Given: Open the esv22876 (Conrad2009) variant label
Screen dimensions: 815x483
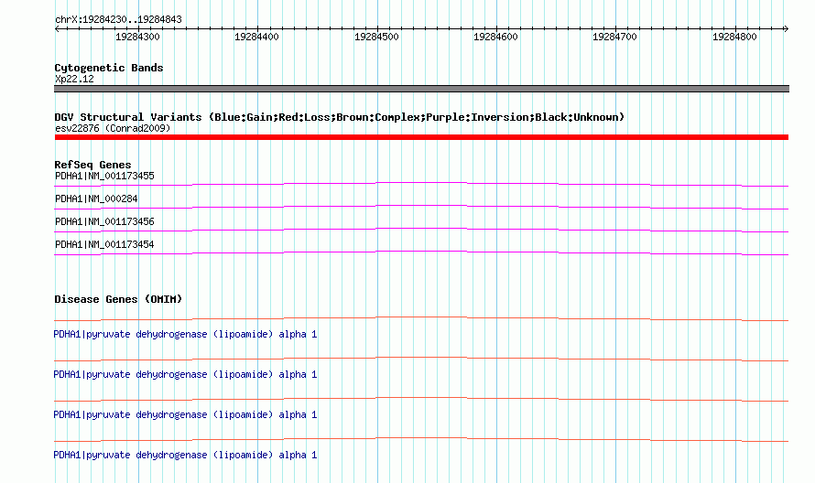Looking at the screenshot, I should 113,128.
